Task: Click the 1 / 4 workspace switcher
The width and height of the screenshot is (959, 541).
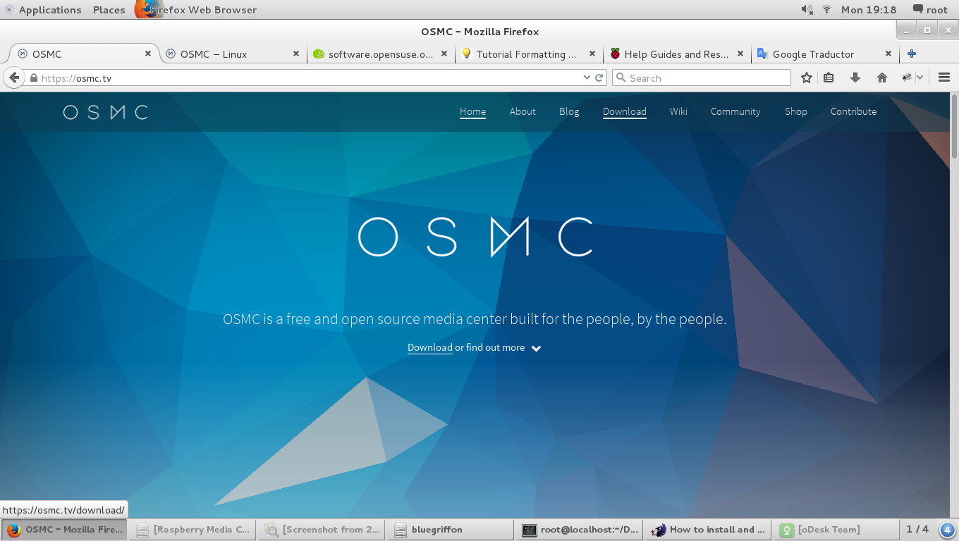Action: click(917, 530)
